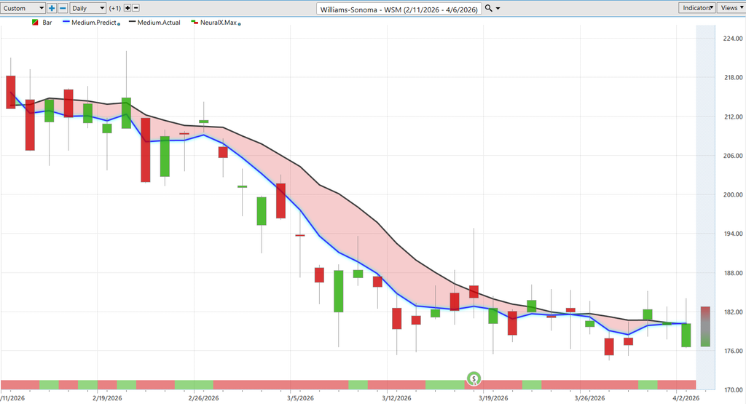Click the black Medium.Actual line swatch

pos(133,22)
